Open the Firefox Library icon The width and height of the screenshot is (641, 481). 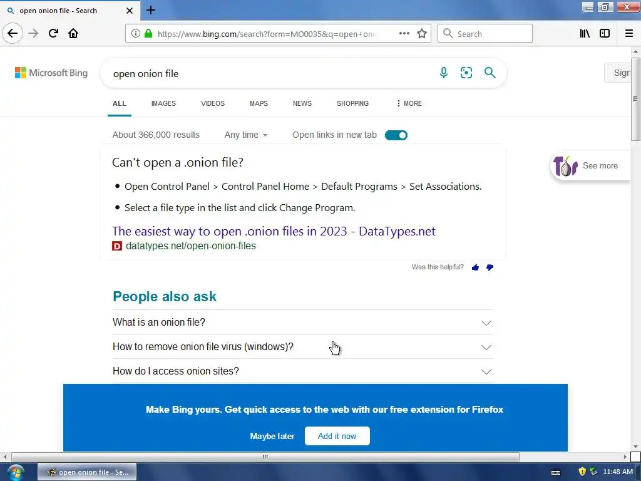tap(585, 34)
